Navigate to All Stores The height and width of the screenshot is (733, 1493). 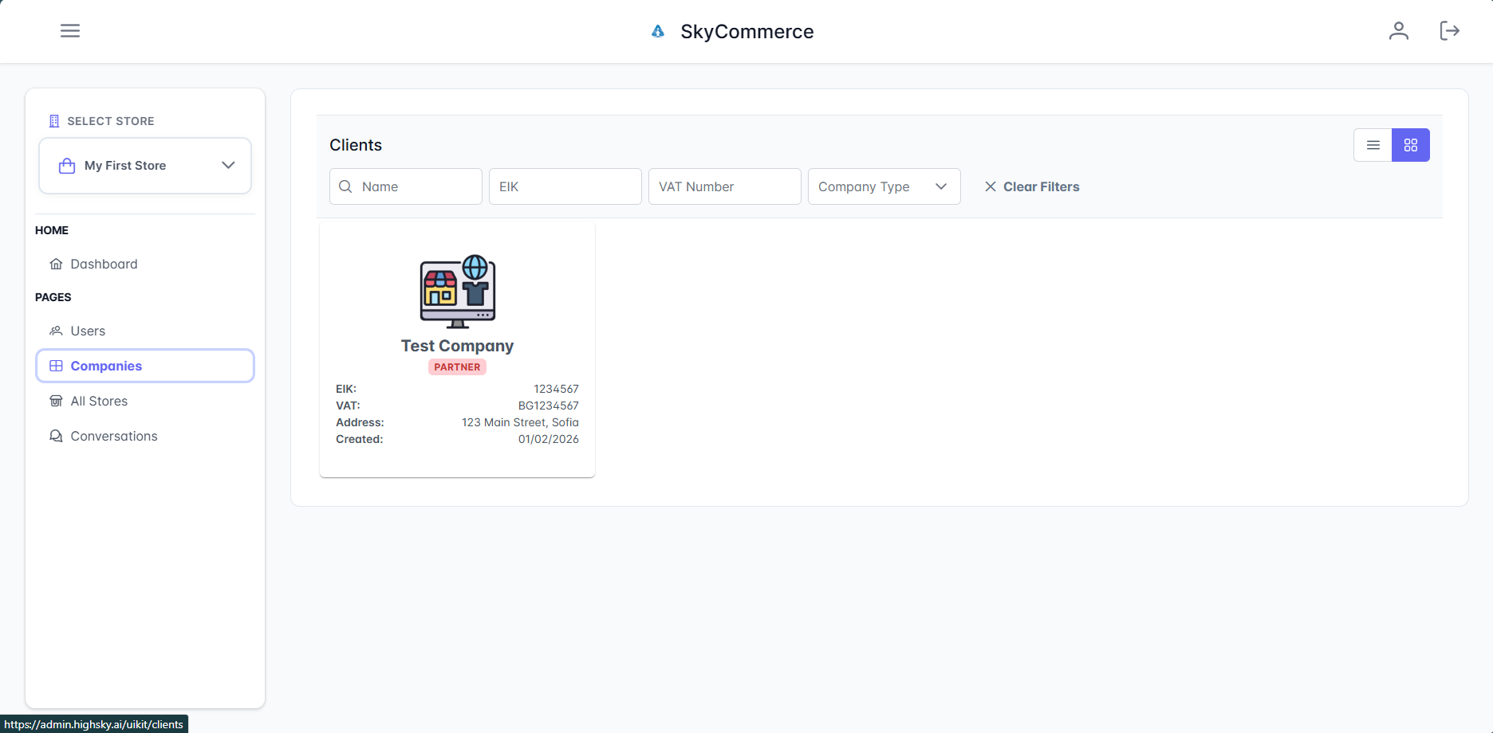145,401
